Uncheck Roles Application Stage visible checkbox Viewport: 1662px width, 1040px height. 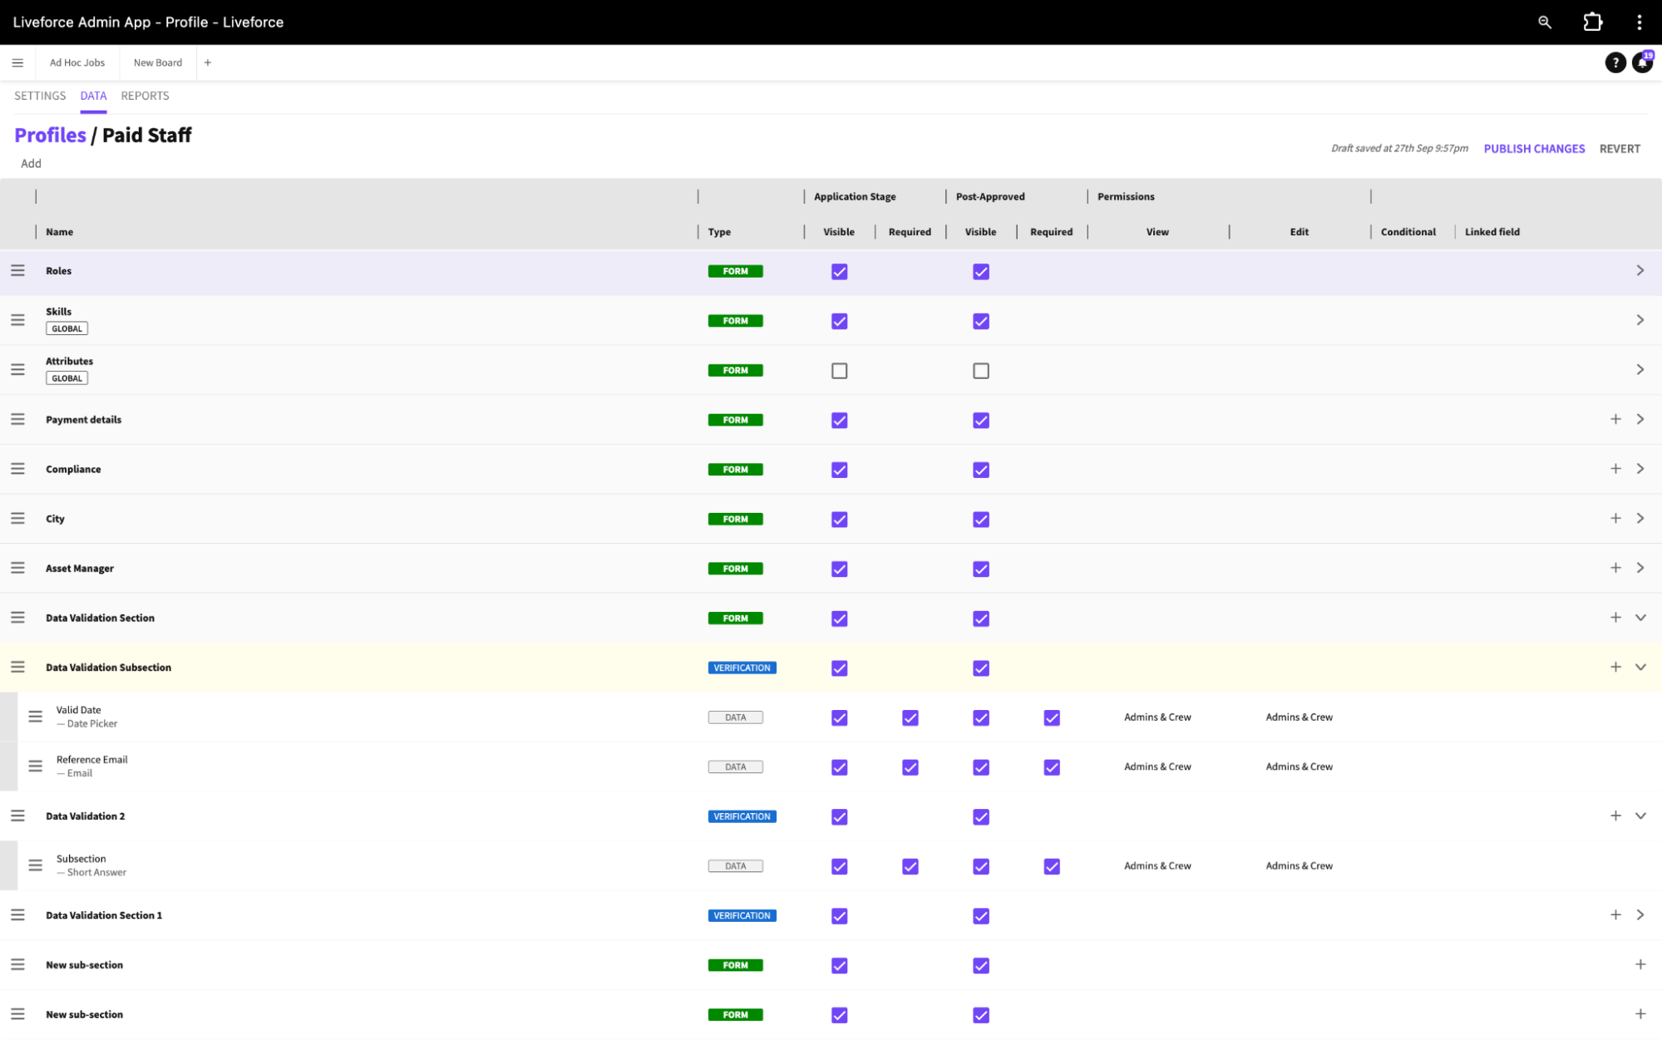(839, 272)
